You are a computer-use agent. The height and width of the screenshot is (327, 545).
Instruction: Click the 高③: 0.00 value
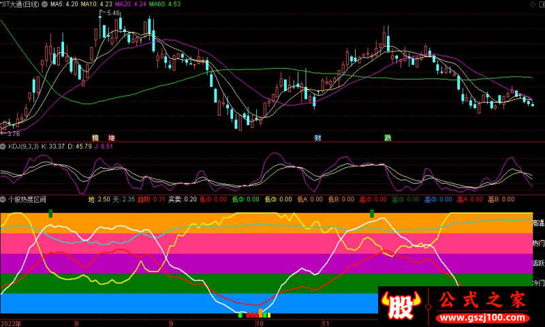438,199
